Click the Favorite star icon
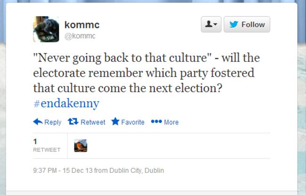 [x=115, y=122]
